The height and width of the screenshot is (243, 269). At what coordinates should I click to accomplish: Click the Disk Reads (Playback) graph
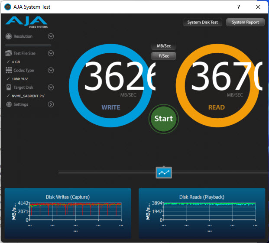202,213
